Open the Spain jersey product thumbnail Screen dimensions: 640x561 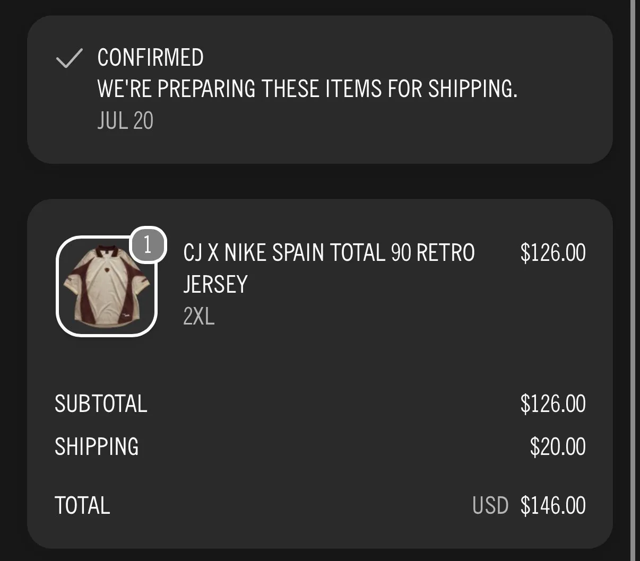coord(107,286)
